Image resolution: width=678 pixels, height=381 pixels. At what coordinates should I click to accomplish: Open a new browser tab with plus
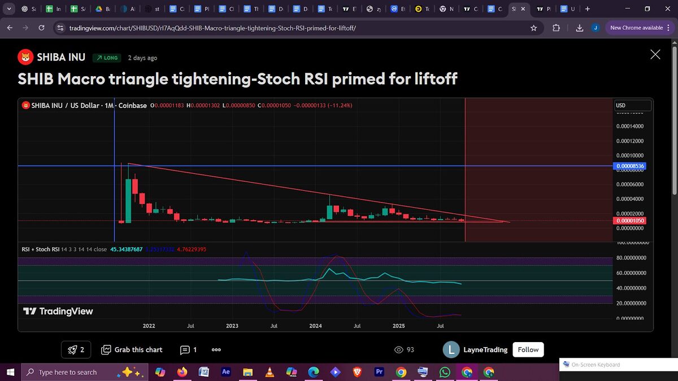588,9
